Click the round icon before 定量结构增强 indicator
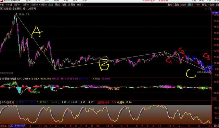Screen dimensions: 219x128 (x=1, y=79)
